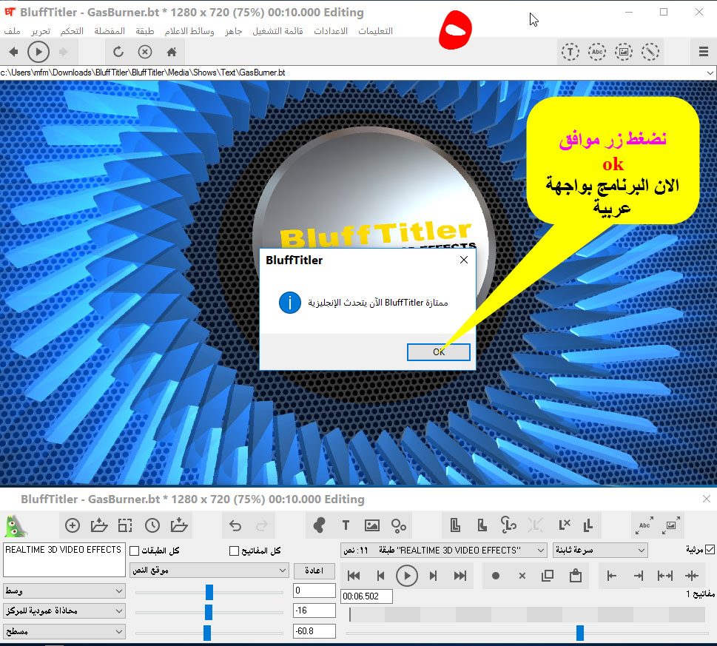This screenshot has height=646, width=717.
Task: Click the paste key clipboard icon
Action: pyautogui.click(x=575, y=576)
